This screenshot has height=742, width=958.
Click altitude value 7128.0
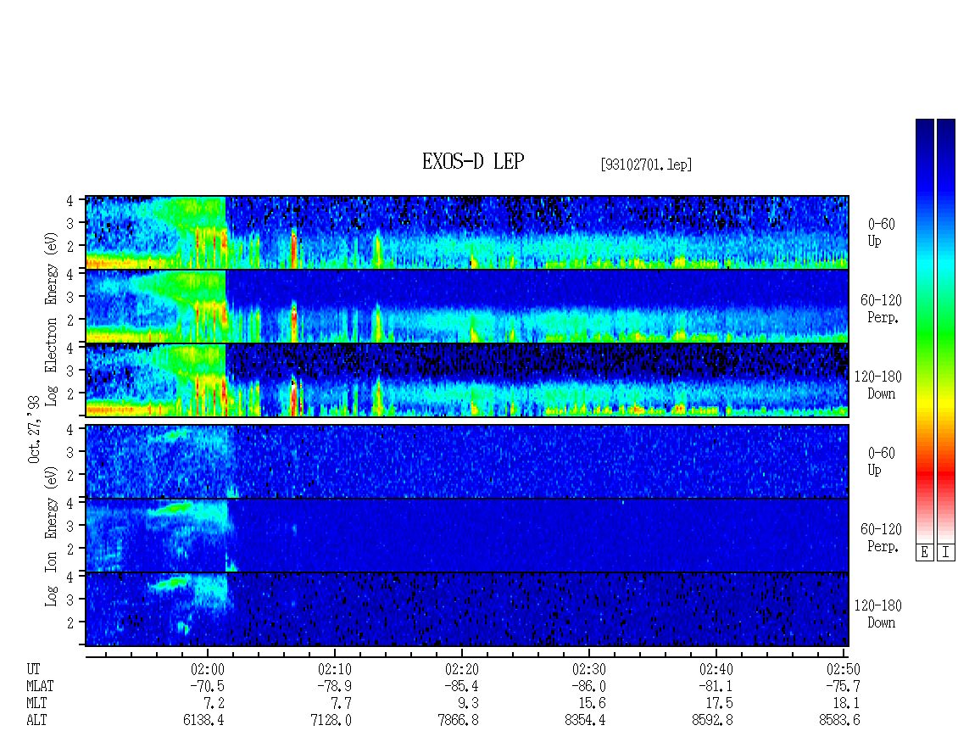331,721
